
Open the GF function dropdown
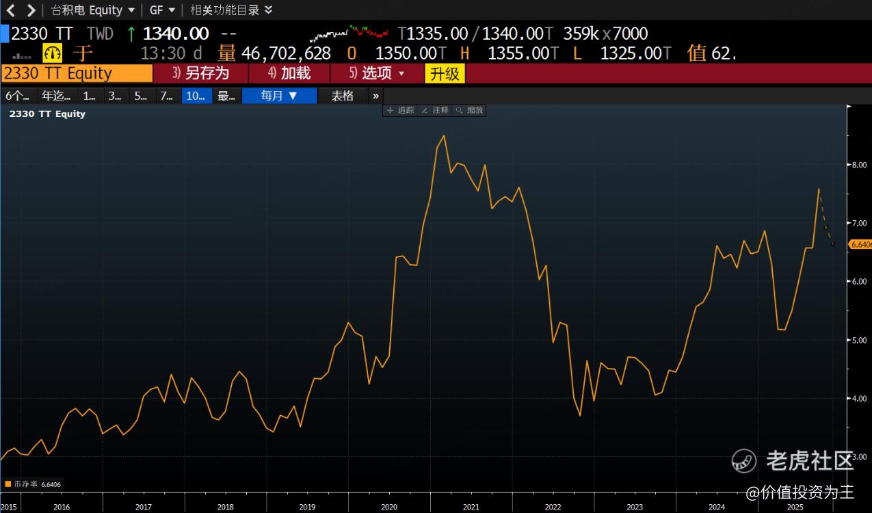click(163, 10)
